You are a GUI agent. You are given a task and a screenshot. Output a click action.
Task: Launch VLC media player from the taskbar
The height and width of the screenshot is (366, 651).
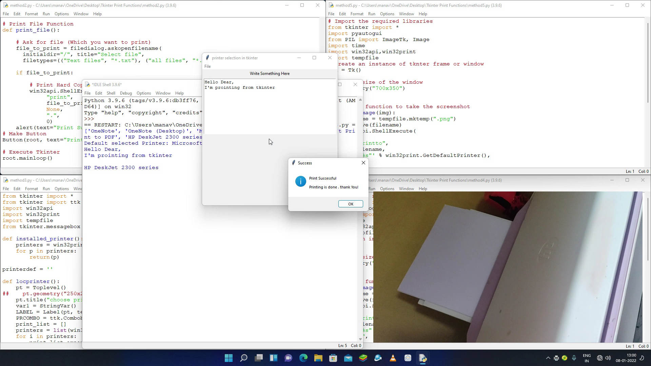(393, 358)
